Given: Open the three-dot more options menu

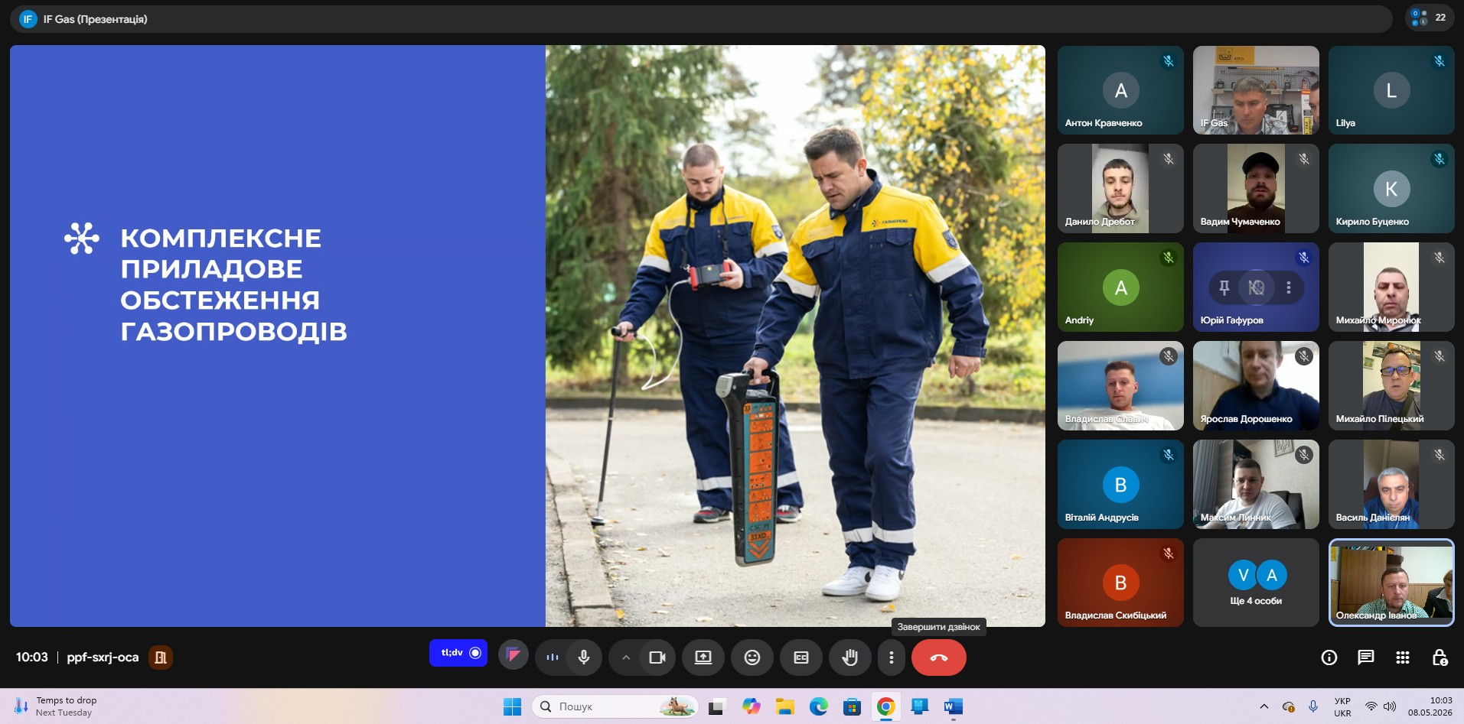Looking at the screenshot, I should 891,657.
